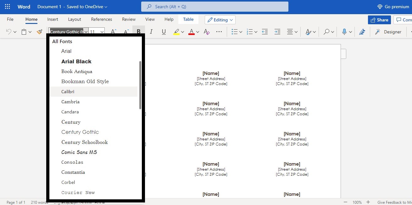Open the font size dropdown
Image resolution: width=412 pixels, height=205 pixels.
tap(102, 32)
